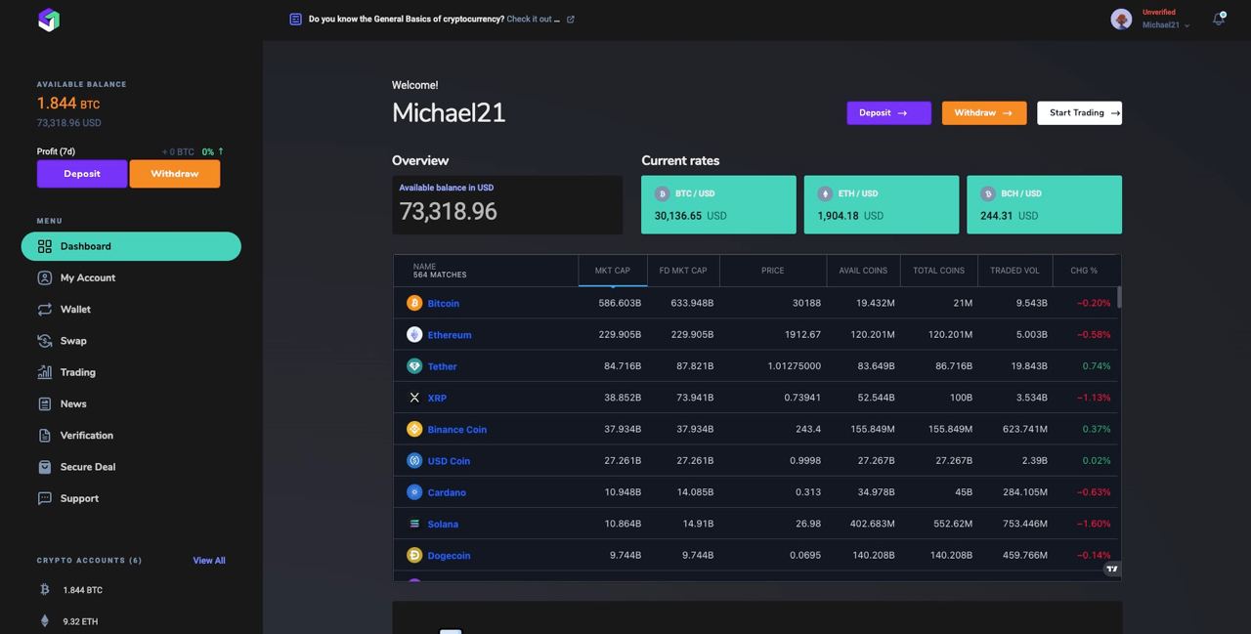
Task: Click the sidebar Deposit button
Action: pos(82,174)
